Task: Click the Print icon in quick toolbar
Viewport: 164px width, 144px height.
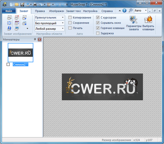Action: coord(35,4)
